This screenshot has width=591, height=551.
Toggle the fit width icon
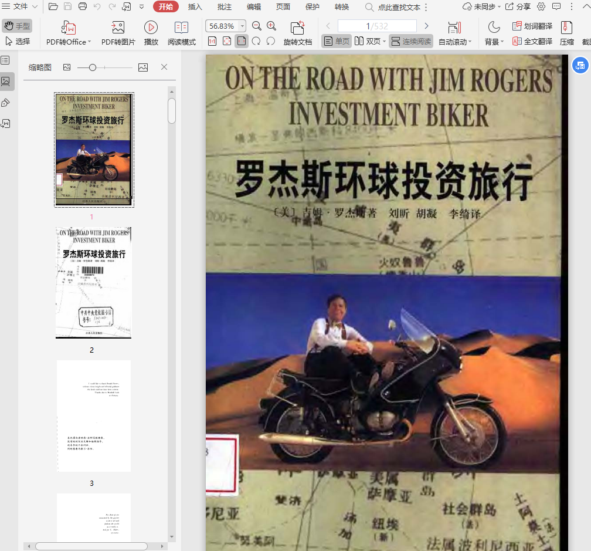pyautogui.click(x=242, y=41)
